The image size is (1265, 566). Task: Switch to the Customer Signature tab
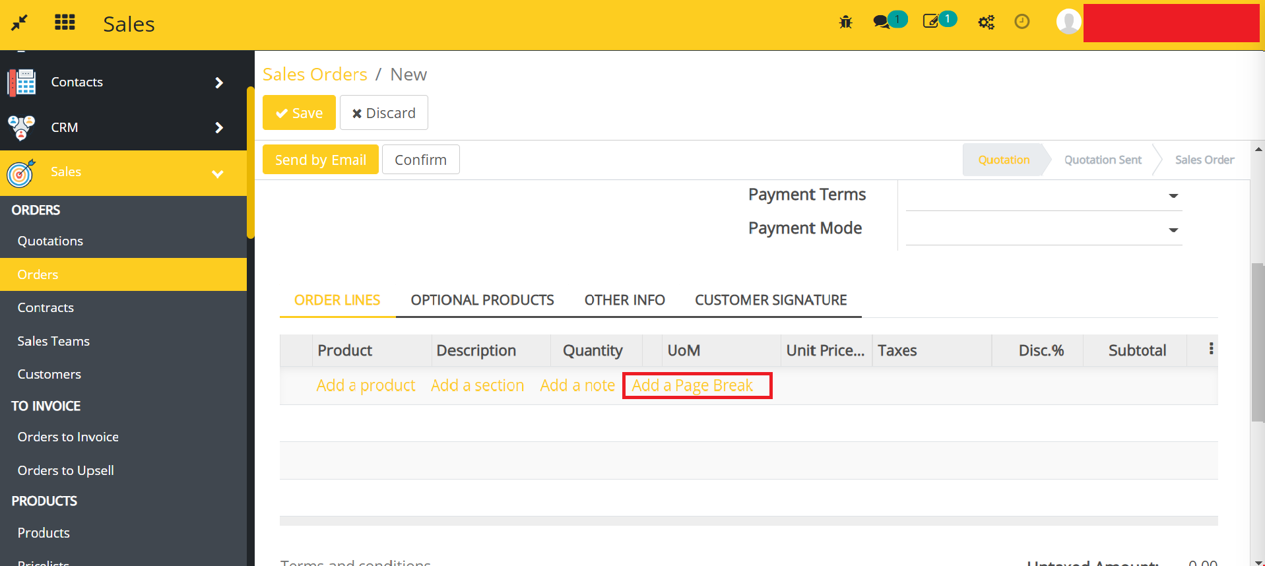click(x=770, y=300)
